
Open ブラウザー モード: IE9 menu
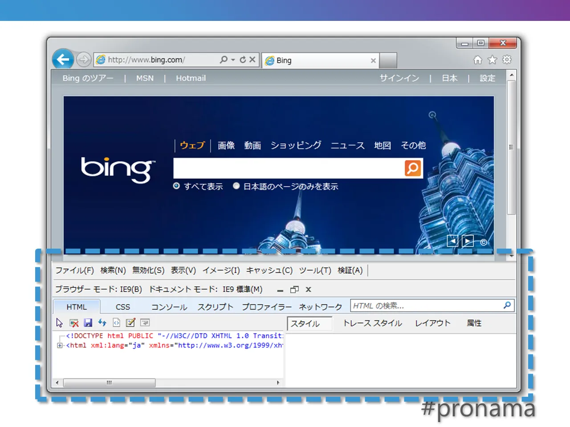pyautogui.click(x=98, y=289)
